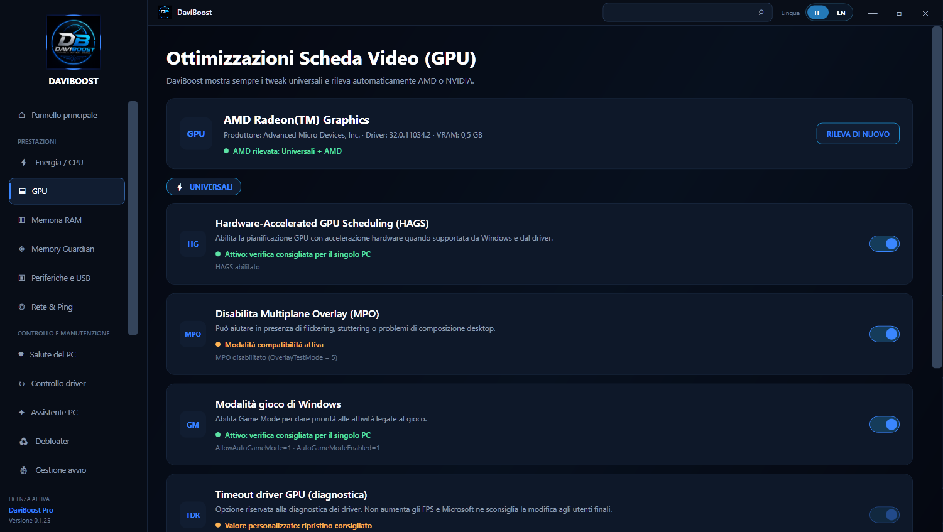Click the small DaviBoost title bar icon

165,13
